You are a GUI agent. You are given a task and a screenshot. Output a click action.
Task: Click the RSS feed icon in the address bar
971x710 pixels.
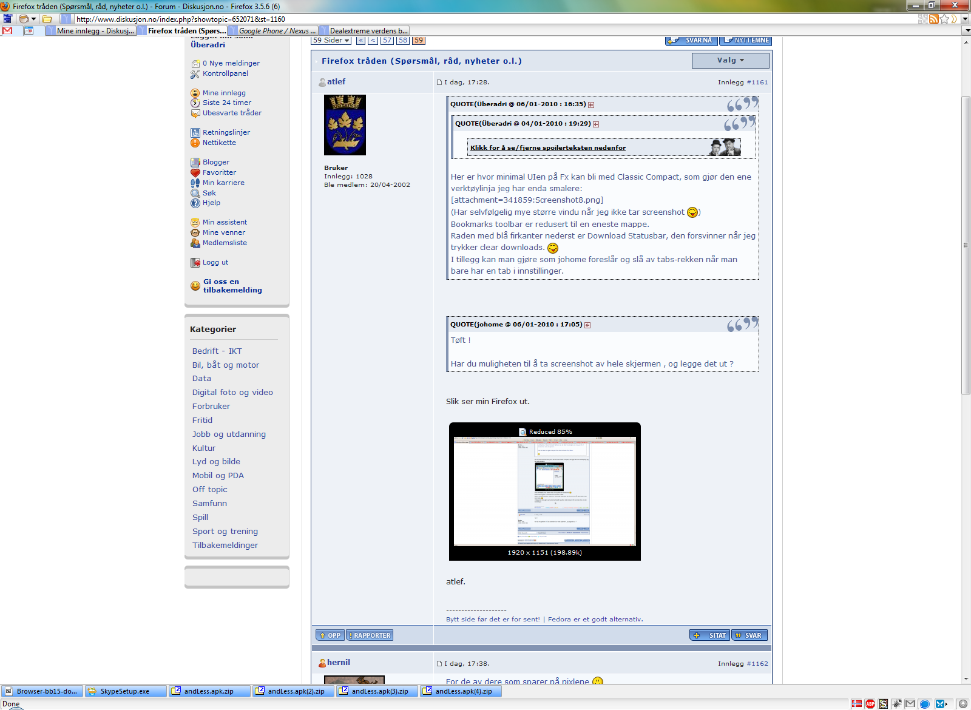pyautogui.click(x=934, y=19)
